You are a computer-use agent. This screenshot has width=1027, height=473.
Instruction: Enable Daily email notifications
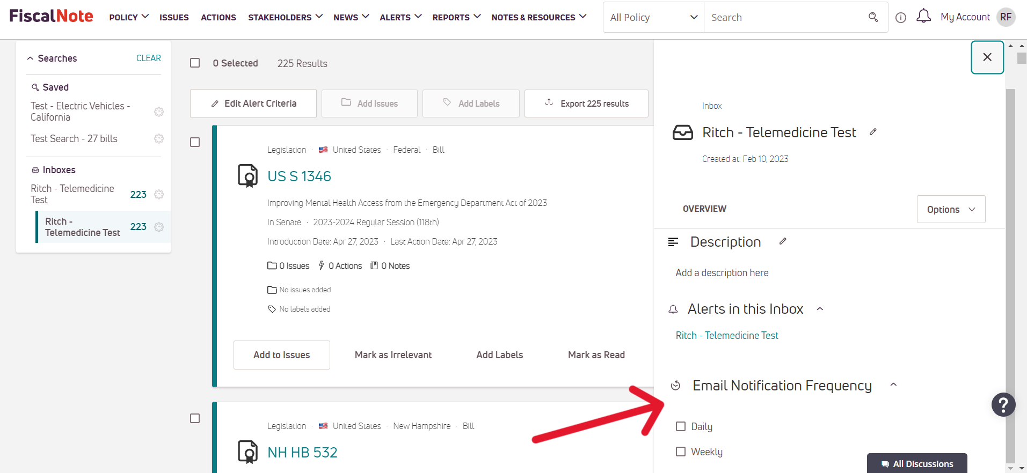point(681,426)
